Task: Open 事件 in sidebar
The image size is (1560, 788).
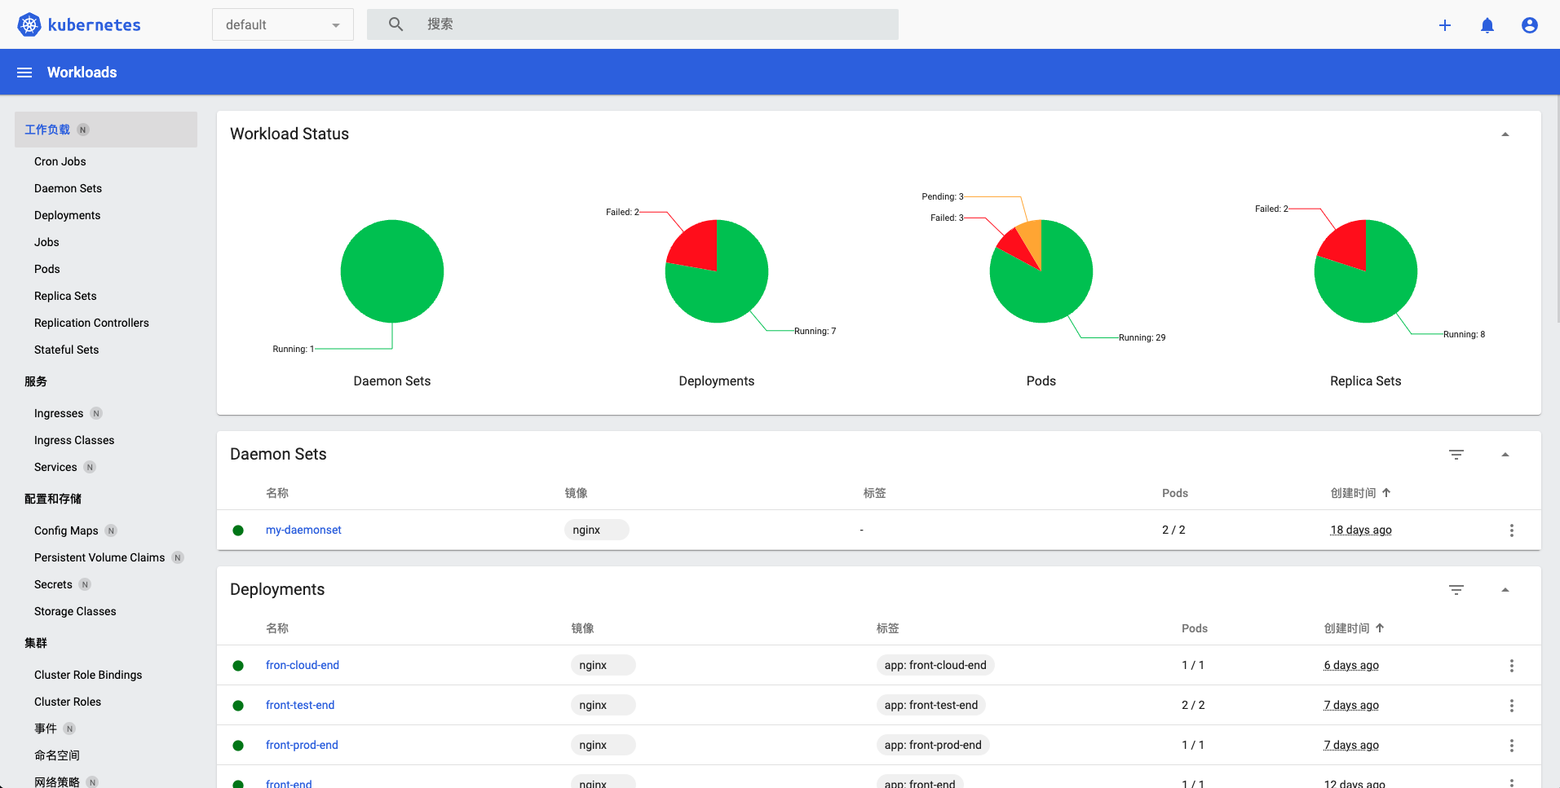Action: (x=46, y=729)
